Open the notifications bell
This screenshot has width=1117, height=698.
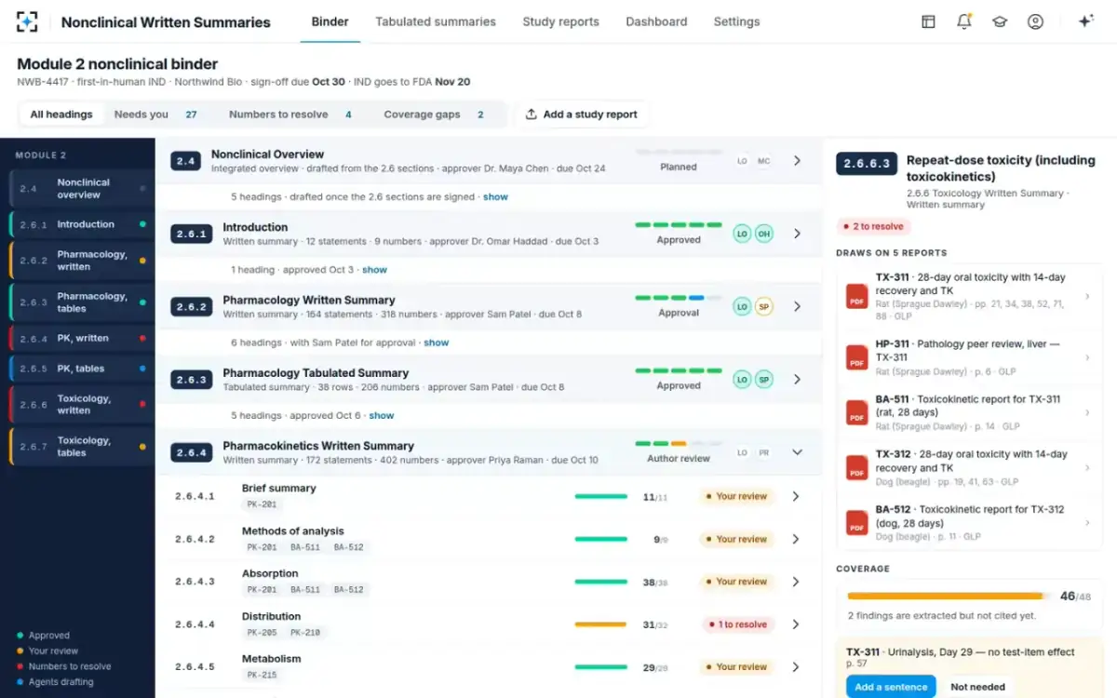[x=964, y=21]
